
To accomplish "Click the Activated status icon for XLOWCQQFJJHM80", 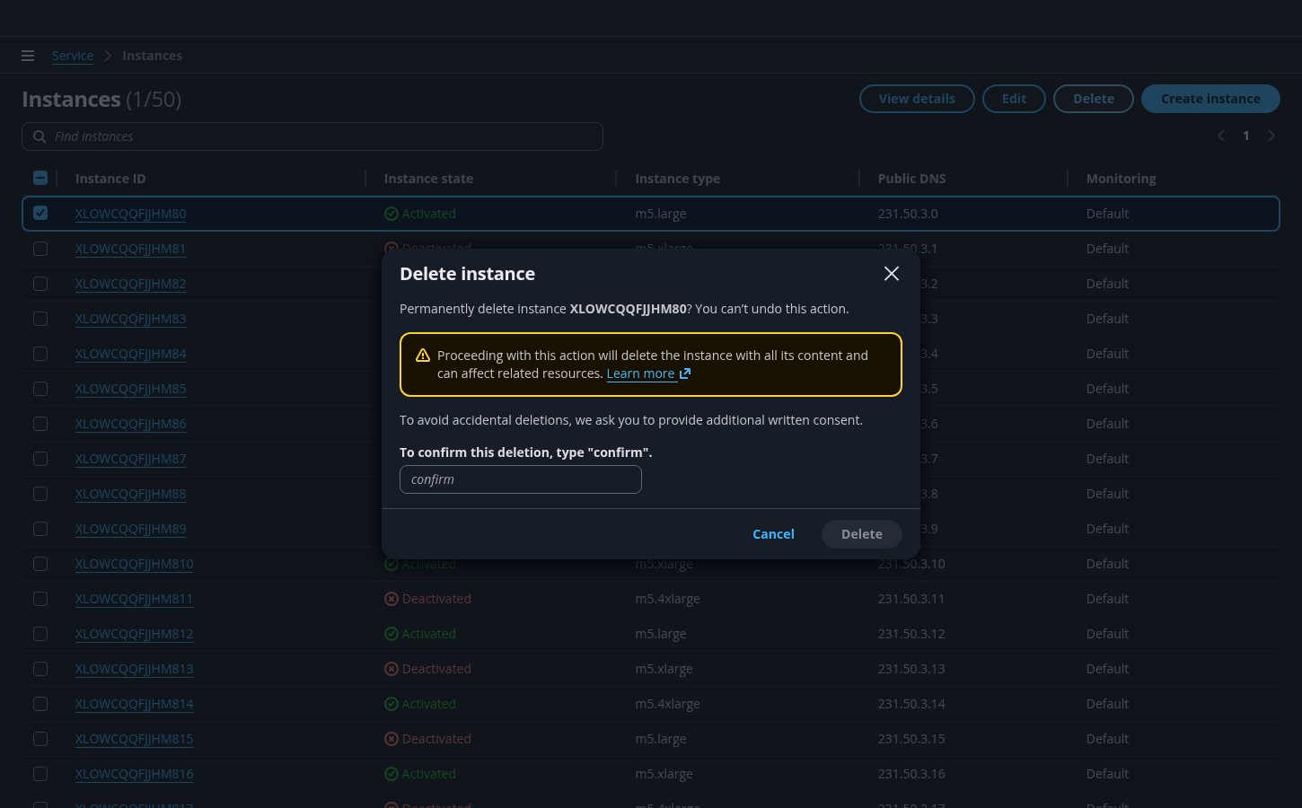I will (x=391, y=214).
